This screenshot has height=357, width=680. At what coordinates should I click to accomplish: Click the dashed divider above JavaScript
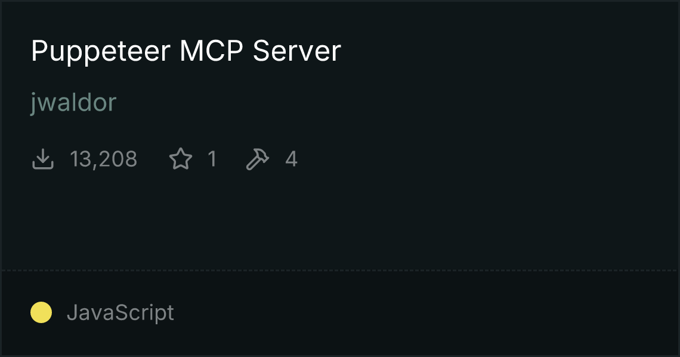point(340,271)
